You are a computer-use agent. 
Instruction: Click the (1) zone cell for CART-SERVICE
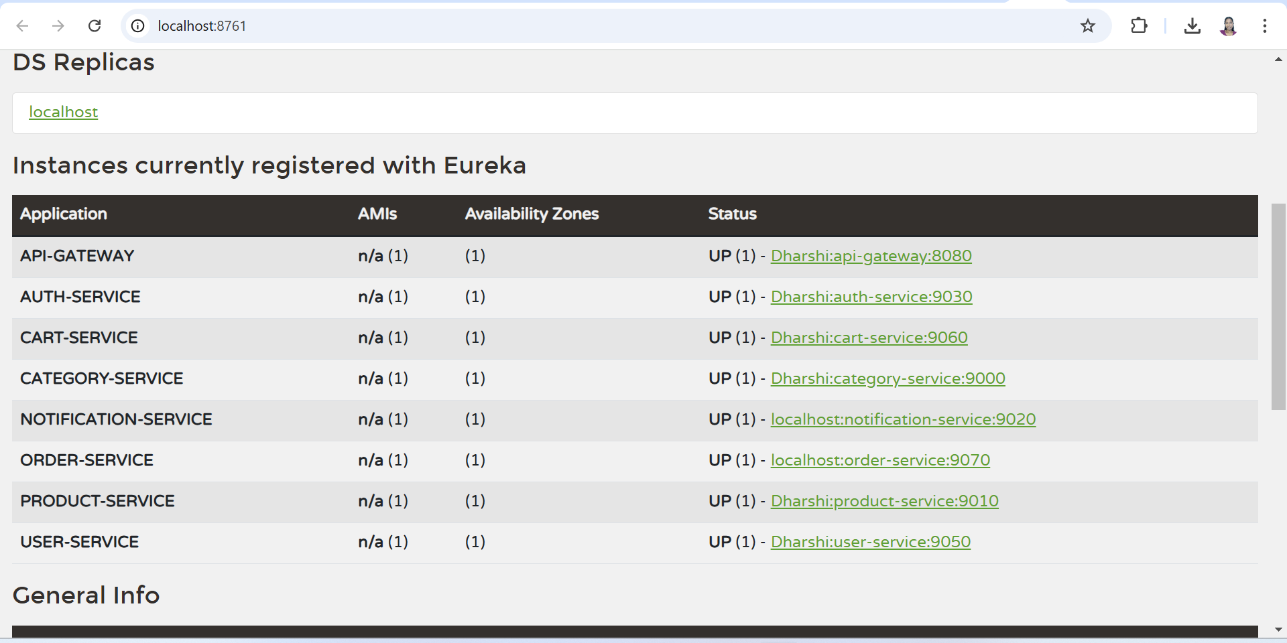(475, 338)
